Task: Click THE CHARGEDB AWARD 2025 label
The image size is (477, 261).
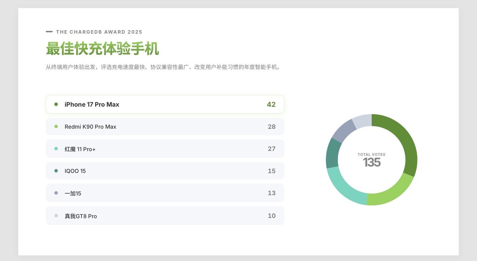Action: (x=99, y=32)
